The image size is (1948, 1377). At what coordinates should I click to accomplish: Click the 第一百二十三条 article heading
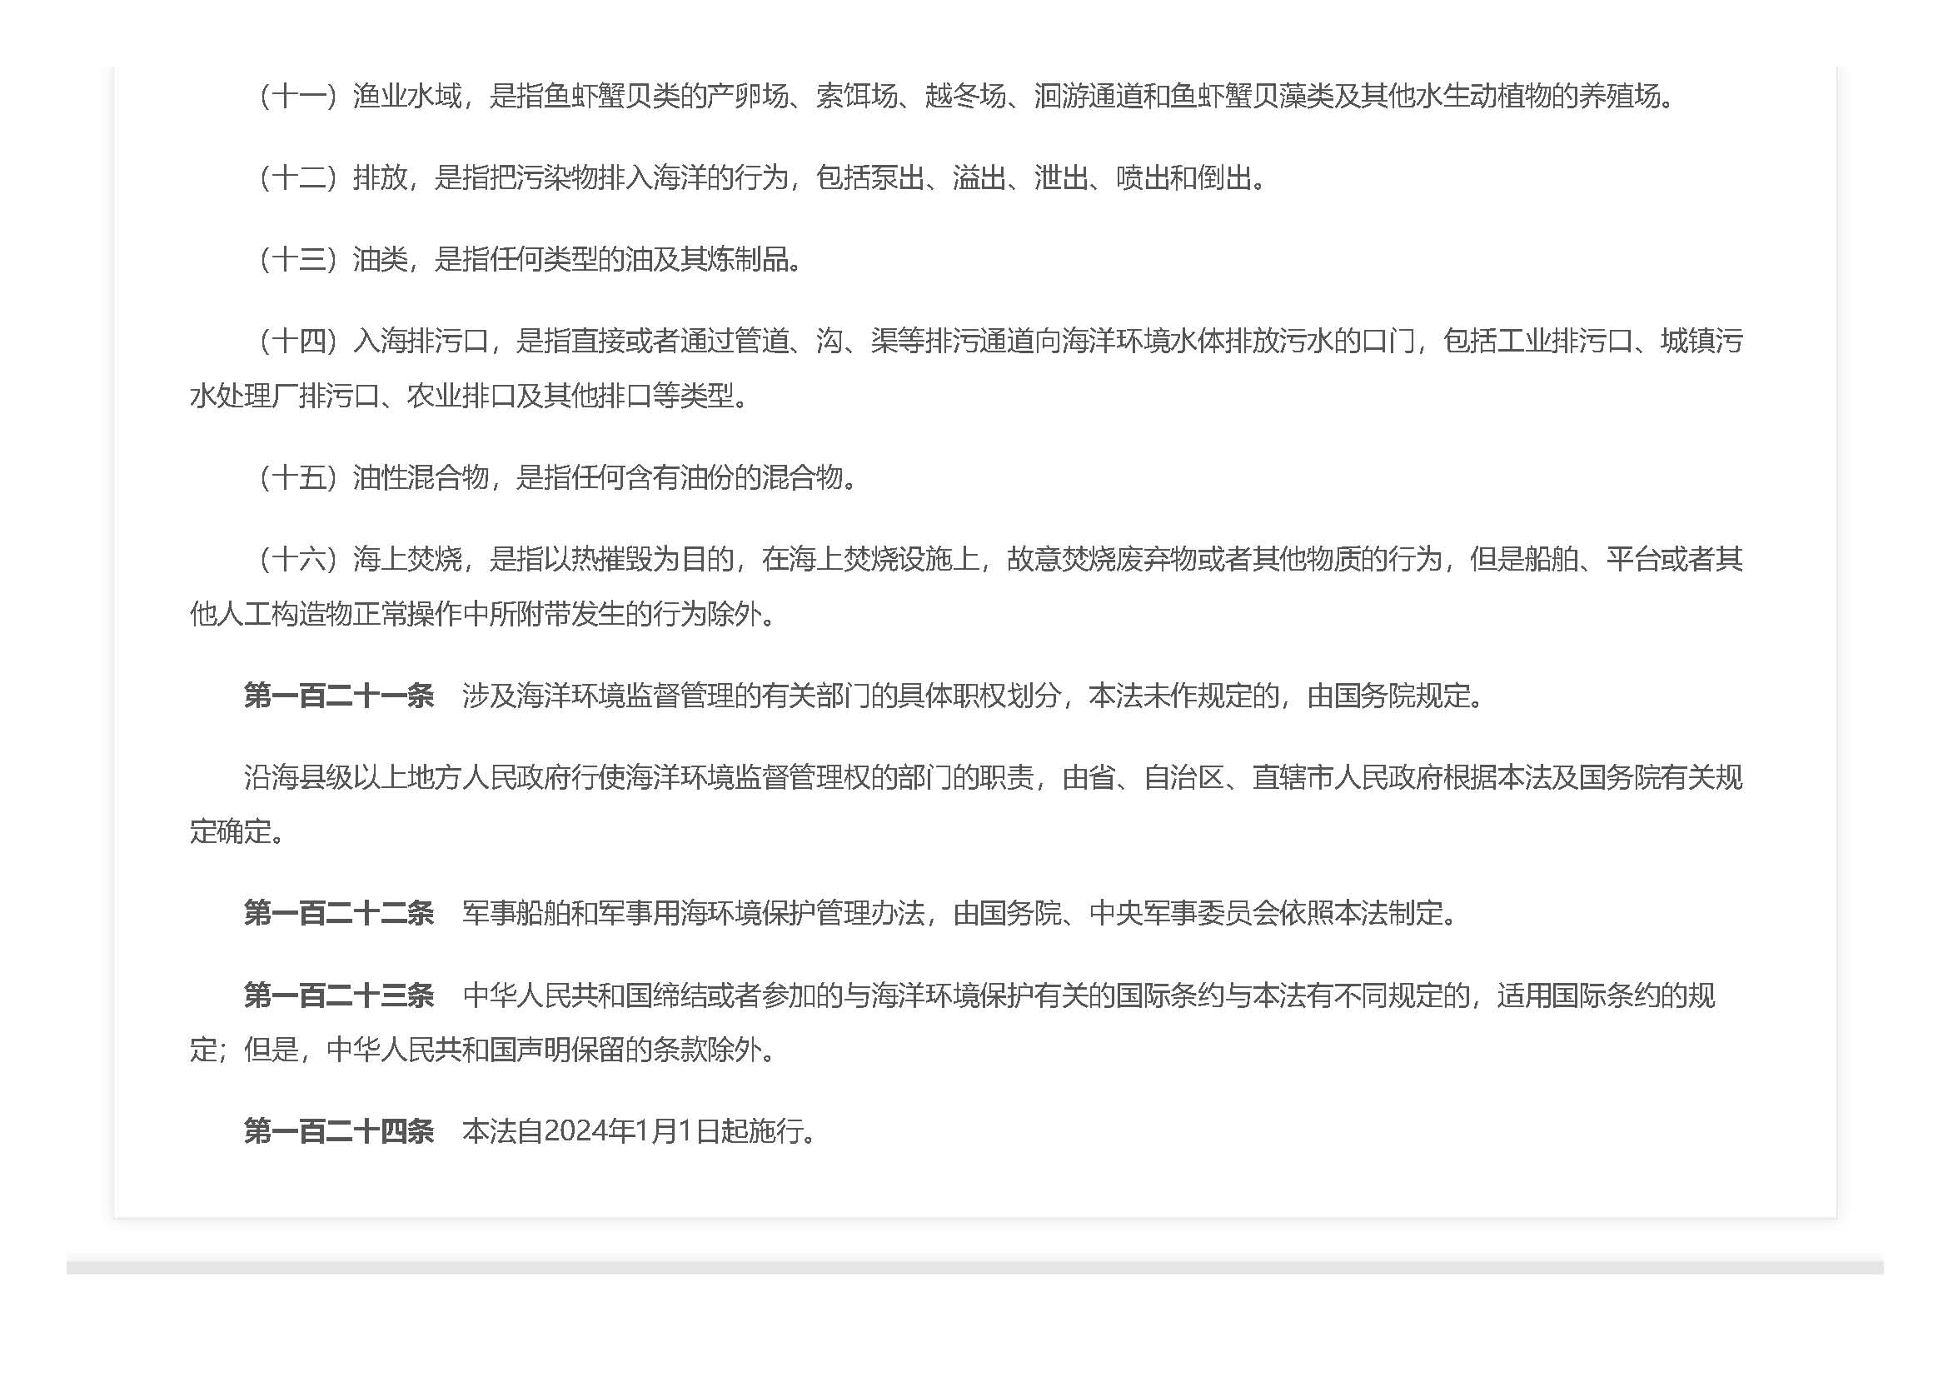coord(338,995)
